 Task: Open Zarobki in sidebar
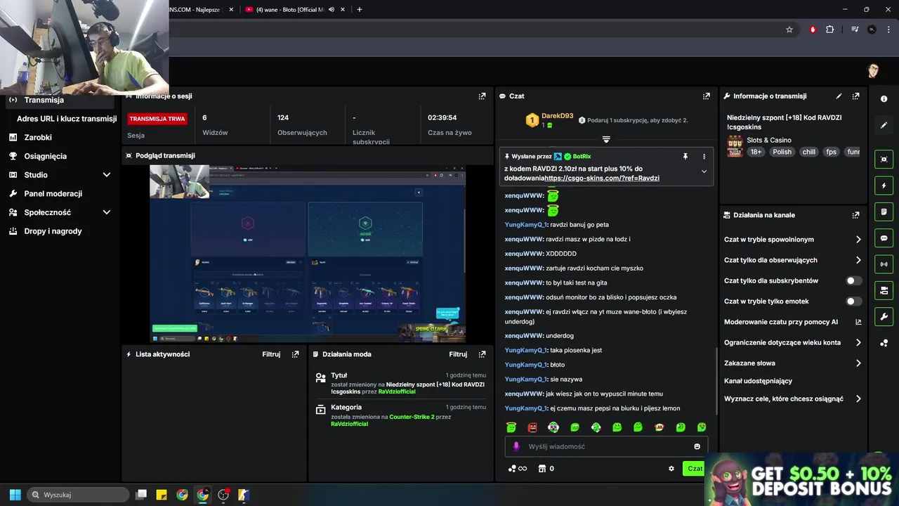pyautogui.click(x=38, y=138)
